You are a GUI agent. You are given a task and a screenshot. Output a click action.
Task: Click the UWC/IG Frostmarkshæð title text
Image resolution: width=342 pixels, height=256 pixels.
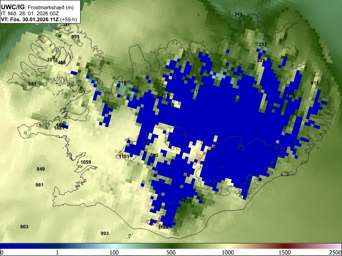37,7
